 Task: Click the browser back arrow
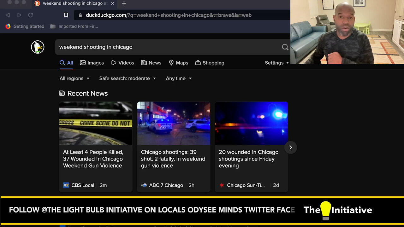(8, 15)
